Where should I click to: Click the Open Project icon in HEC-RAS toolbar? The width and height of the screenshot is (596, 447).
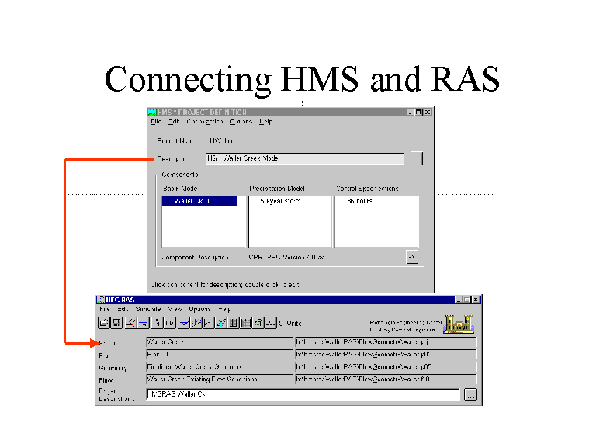pyautogui.click(x=104, y=323)
